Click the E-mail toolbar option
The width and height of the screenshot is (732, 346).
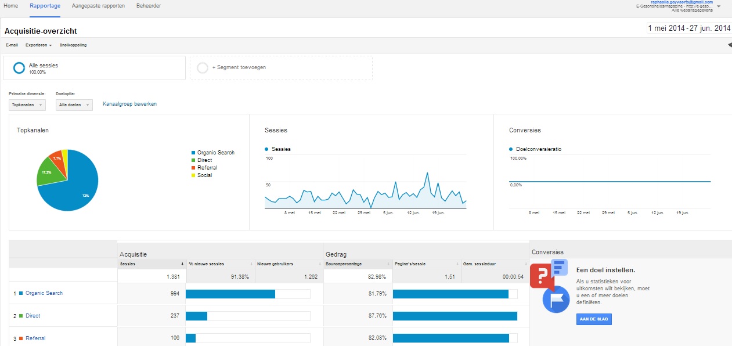click(x=12, y=45)
